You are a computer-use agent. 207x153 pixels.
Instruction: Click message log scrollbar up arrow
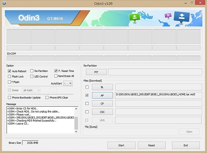pos(76,109)
